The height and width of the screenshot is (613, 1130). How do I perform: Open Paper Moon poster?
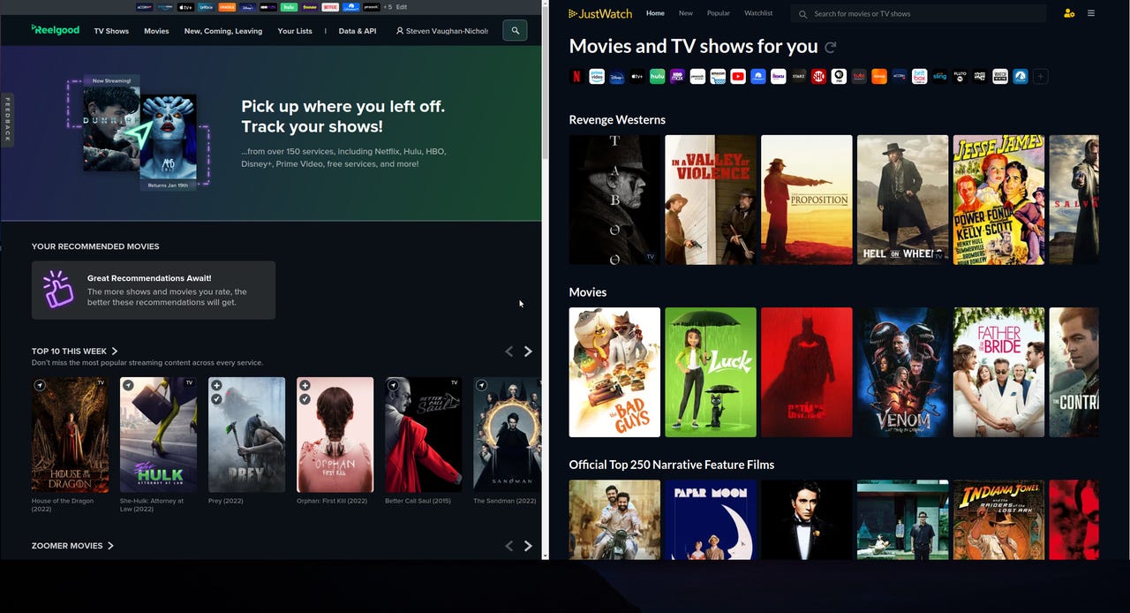tap(711, 519)
